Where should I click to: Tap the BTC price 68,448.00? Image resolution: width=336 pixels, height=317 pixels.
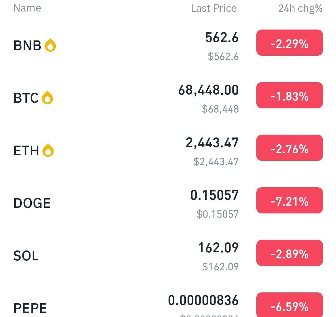tap(208, 90)
